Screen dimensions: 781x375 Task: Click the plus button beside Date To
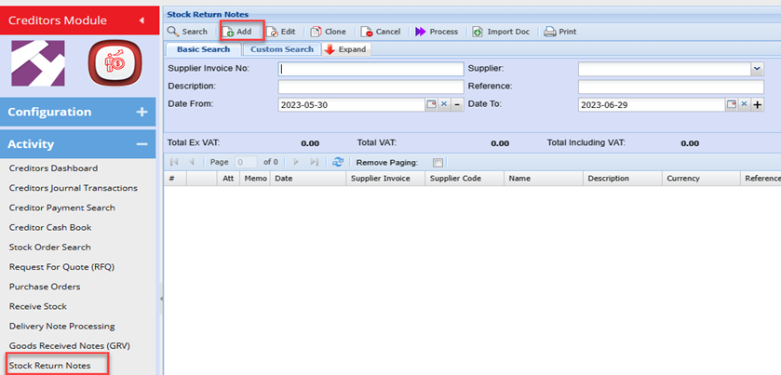pyautogui.click(x=758, y=104)
